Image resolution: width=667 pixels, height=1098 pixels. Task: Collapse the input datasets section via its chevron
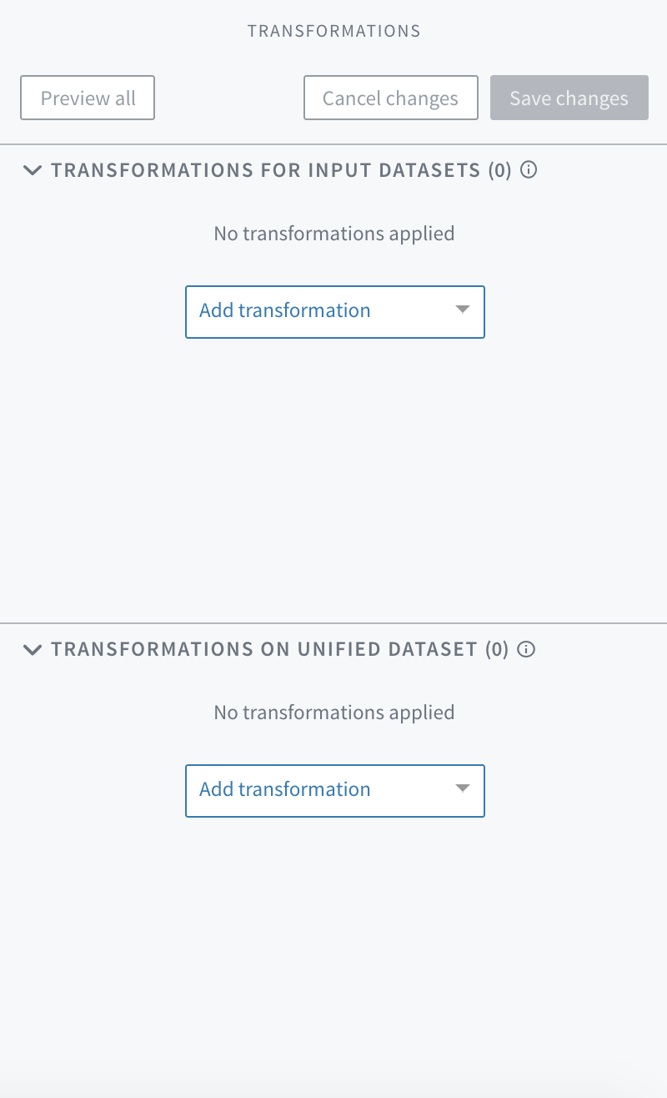[33, 170]
